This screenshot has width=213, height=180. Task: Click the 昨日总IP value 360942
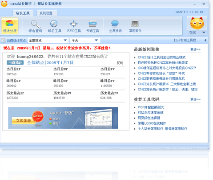[12, 86]
